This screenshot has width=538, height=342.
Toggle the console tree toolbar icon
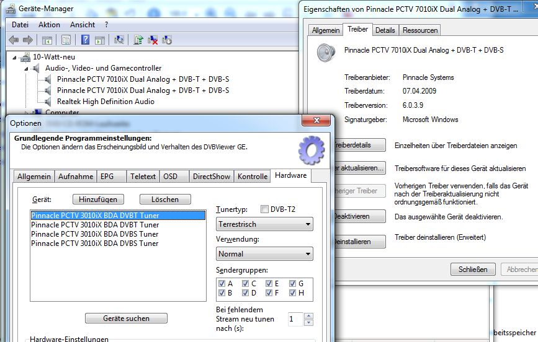47,40
